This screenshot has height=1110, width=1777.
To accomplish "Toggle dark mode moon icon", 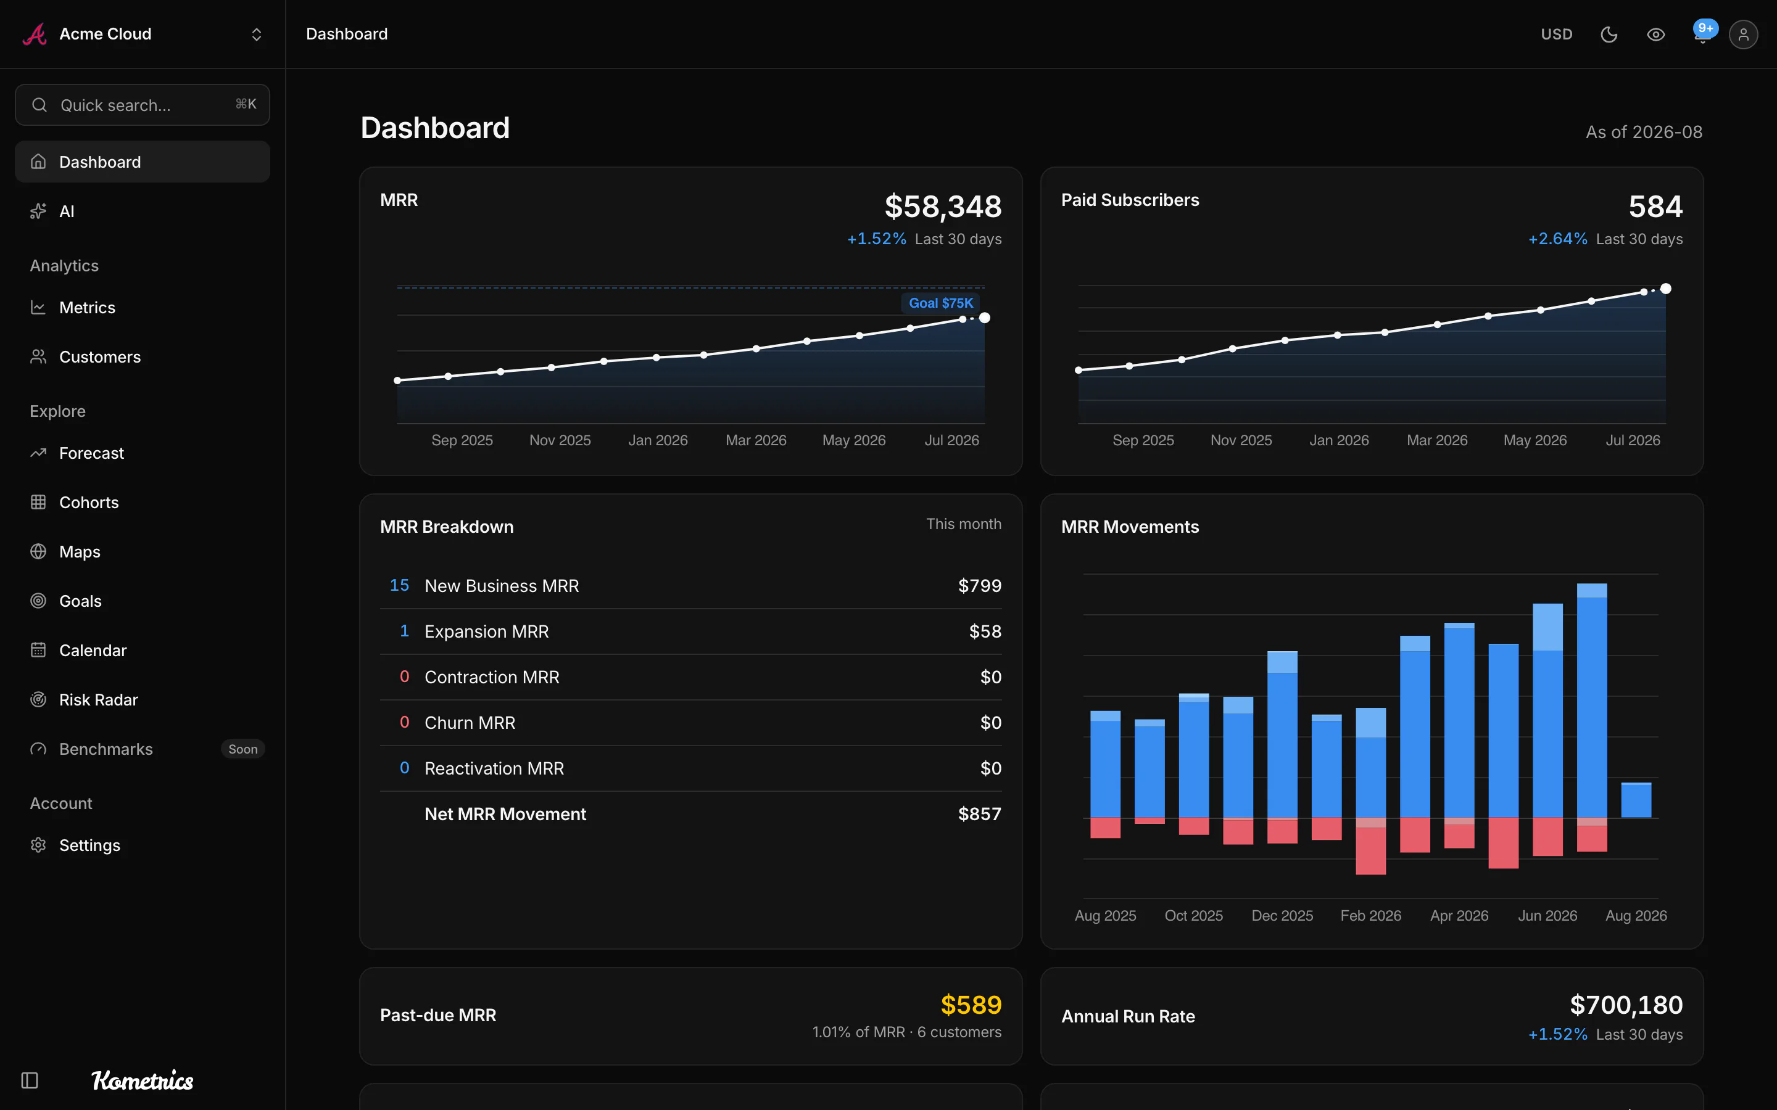I will [1609, 35].
